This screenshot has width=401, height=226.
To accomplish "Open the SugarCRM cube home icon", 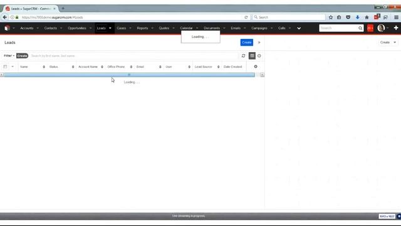I will [7, 28].
